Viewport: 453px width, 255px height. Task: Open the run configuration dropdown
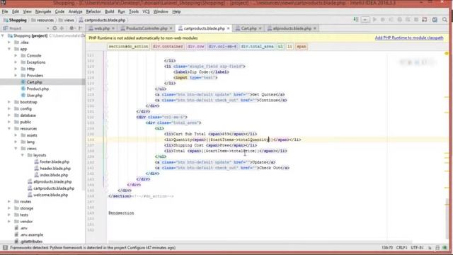(365, 20)
